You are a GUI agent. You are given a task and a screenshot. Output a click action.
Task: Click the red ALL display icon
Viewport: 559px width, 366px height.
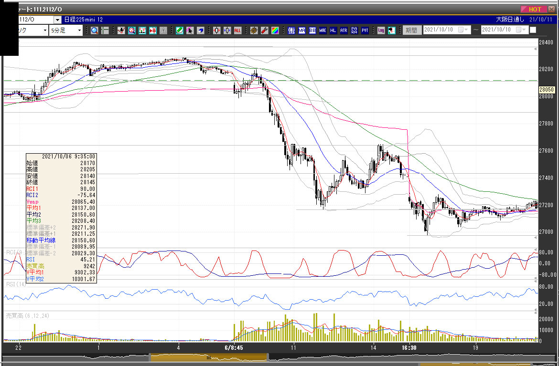[x=238, y=31]
